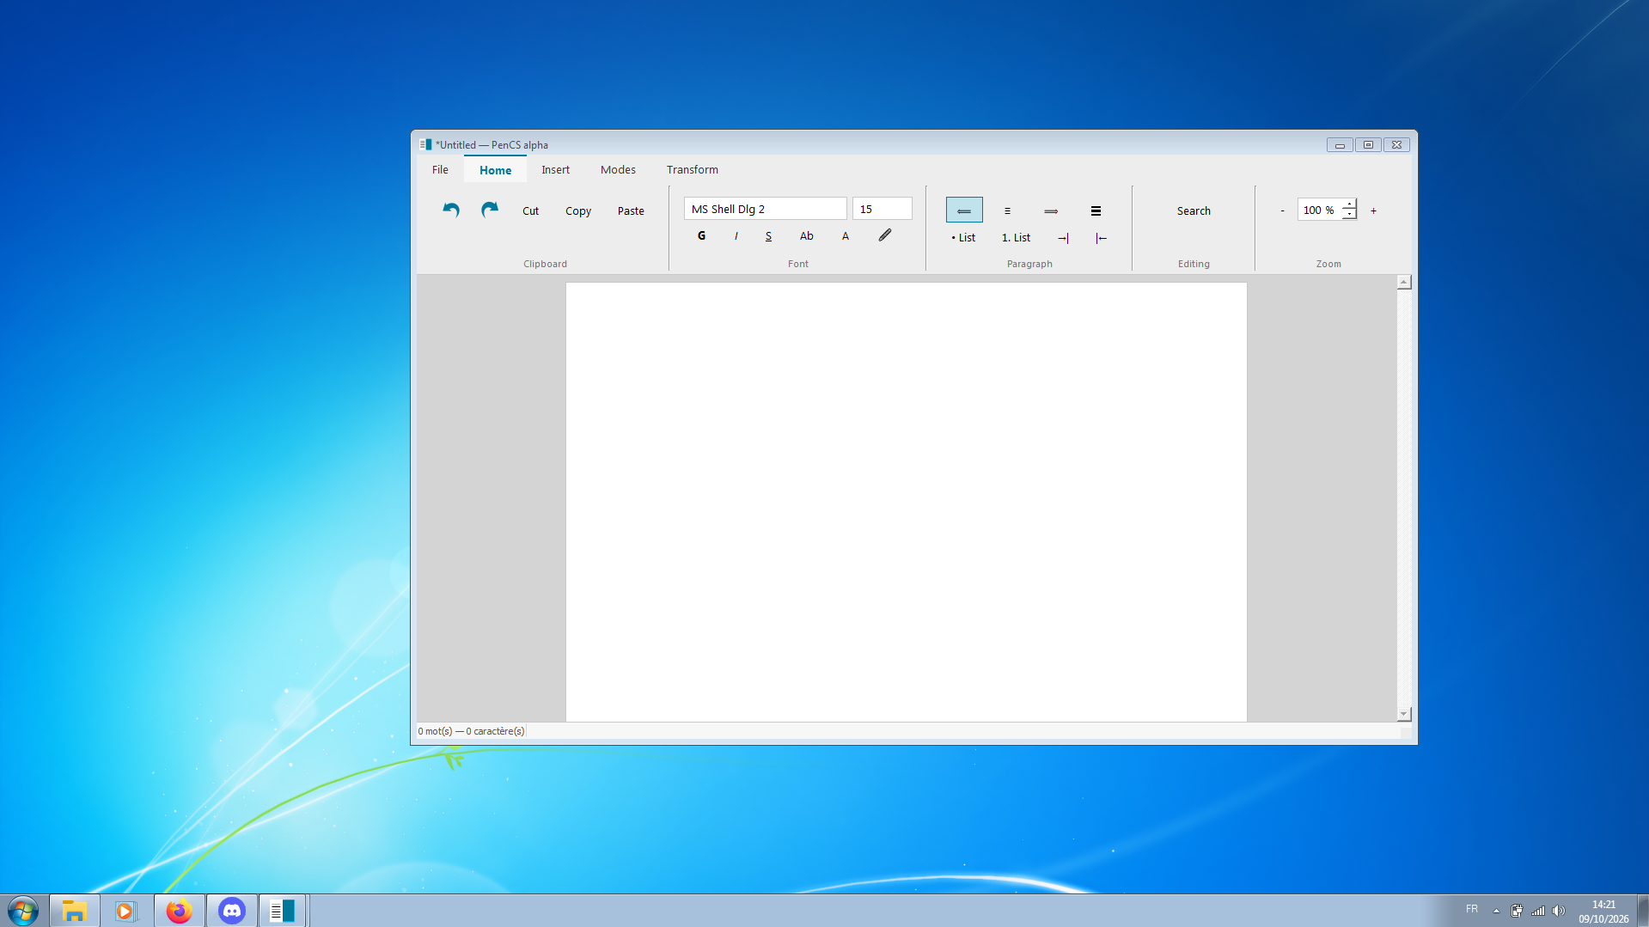The height and width of the screenshot is (927, 1649).
Task: Copy the selection to clipboard
Action: click(578, 210)
